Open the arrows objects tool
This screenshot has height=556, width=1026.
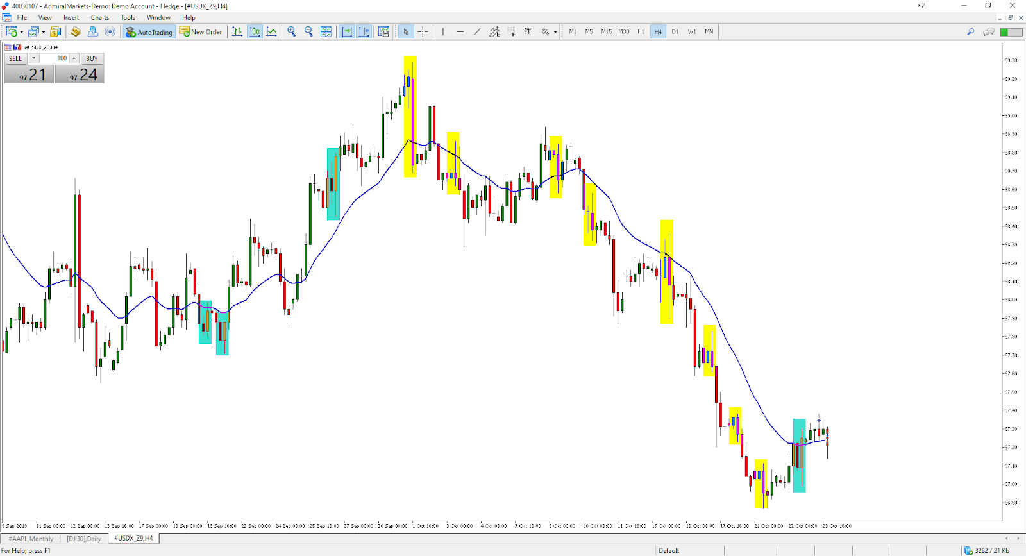click(545, 31)
